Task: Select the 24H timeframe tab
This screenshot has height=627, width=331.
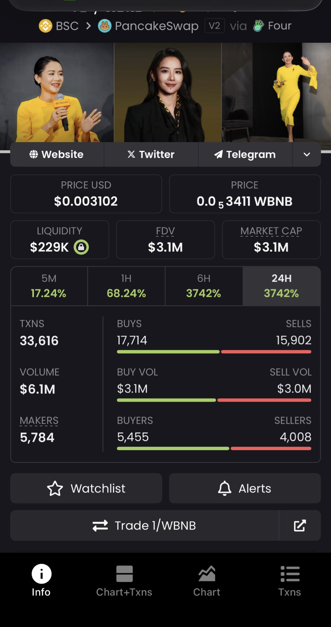Action: click(281, 286)
